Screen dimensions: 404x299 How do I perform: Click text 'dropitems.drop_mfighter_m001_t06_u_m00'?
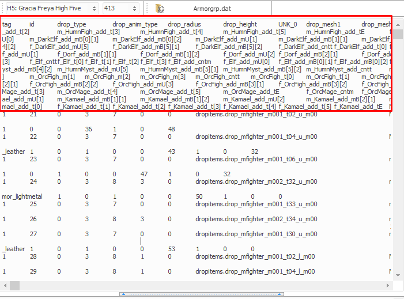pyautogui.click(x=256, y=159)
